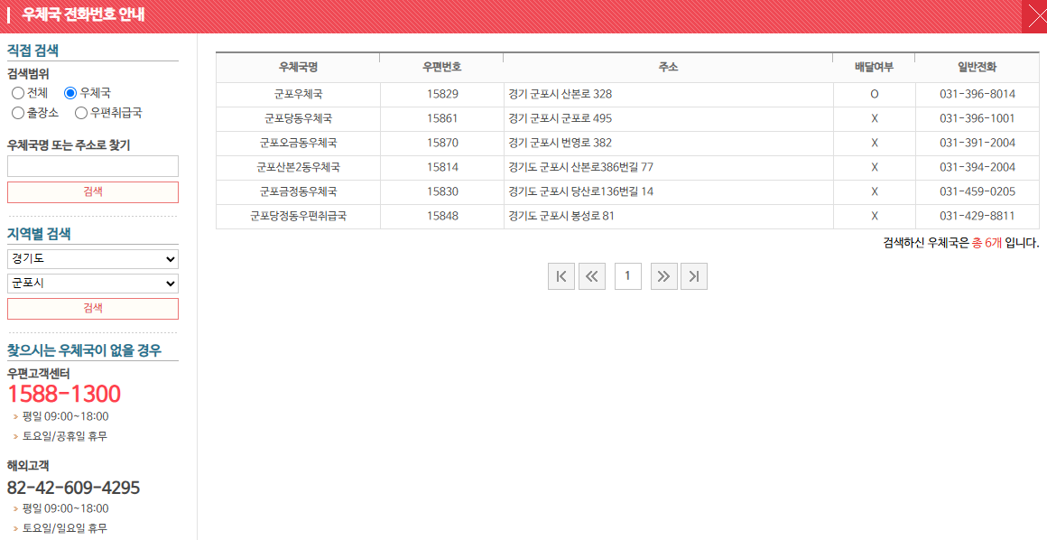Click the 직접 검색 section heading
The width and height of the screenshot is (1047, 540).
point(32,51)
